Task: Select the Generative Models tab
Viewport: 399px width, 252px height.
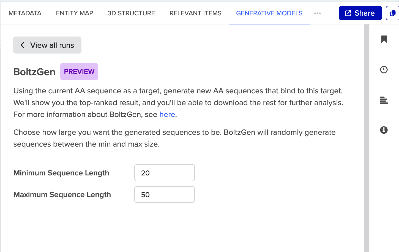Action: pos(269,13)
